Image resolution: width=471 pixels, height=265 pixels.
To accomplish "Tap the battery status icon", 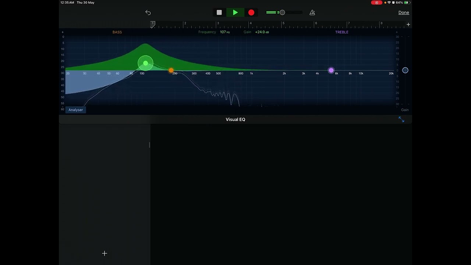I will 407,3.
